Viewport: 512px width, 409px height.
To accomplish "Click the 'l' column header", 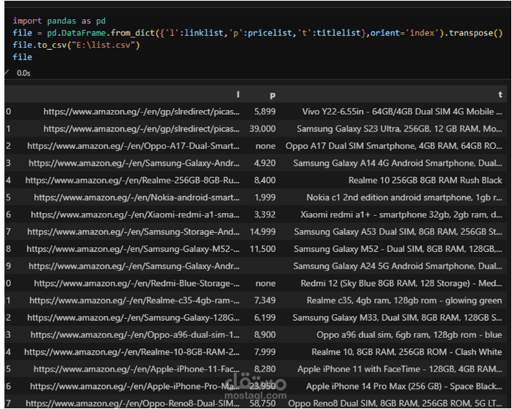I will coord(238,94).
